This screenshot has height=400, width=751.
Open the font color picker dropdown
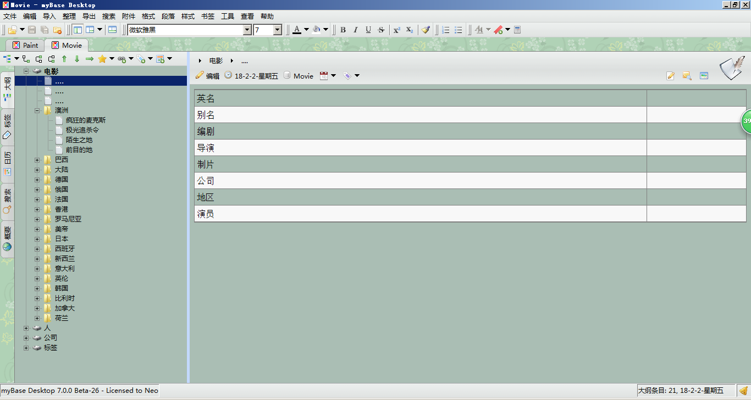[306, 30]
